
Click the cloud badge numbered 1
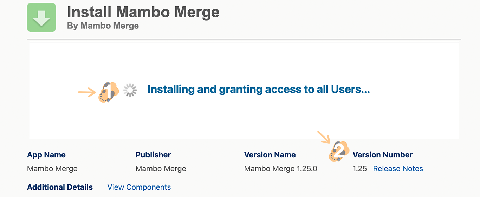coord(109,92)
